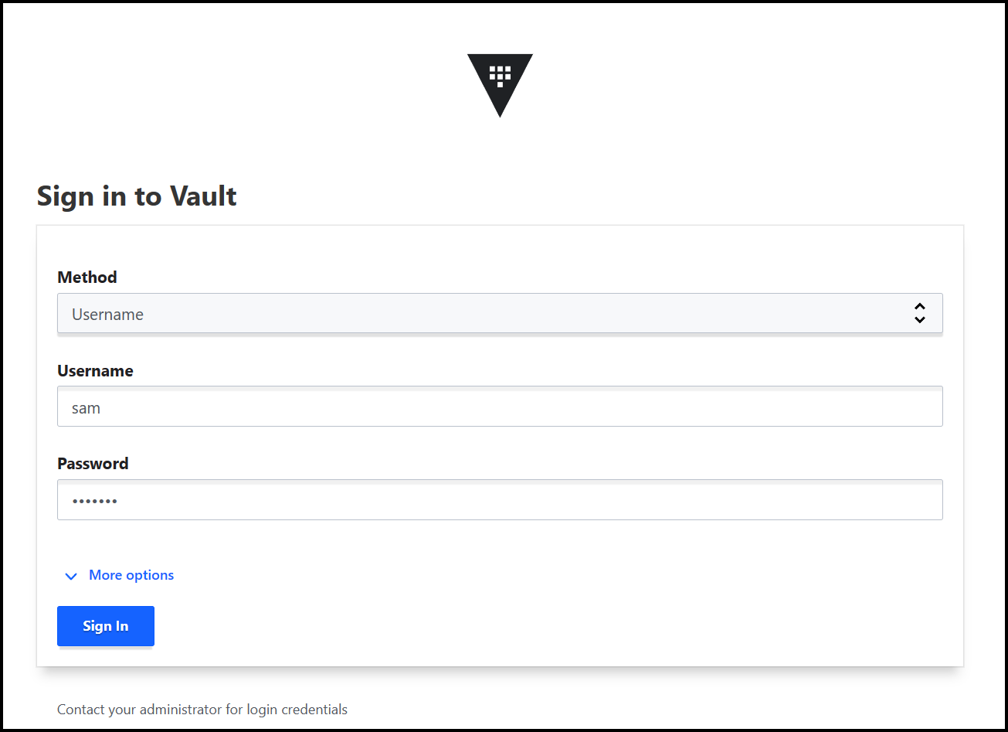This screenshot has width=1008, height=732.
Task: Open the Method dropdown
Action: 500,313
